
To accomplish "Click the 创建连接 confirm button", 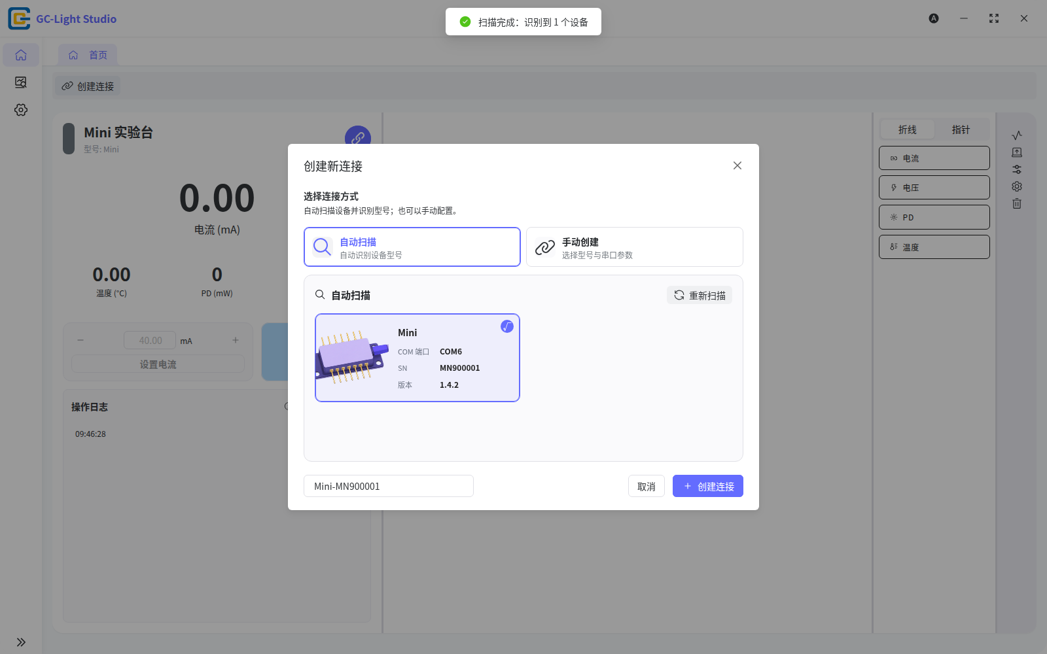I will 708,486.
